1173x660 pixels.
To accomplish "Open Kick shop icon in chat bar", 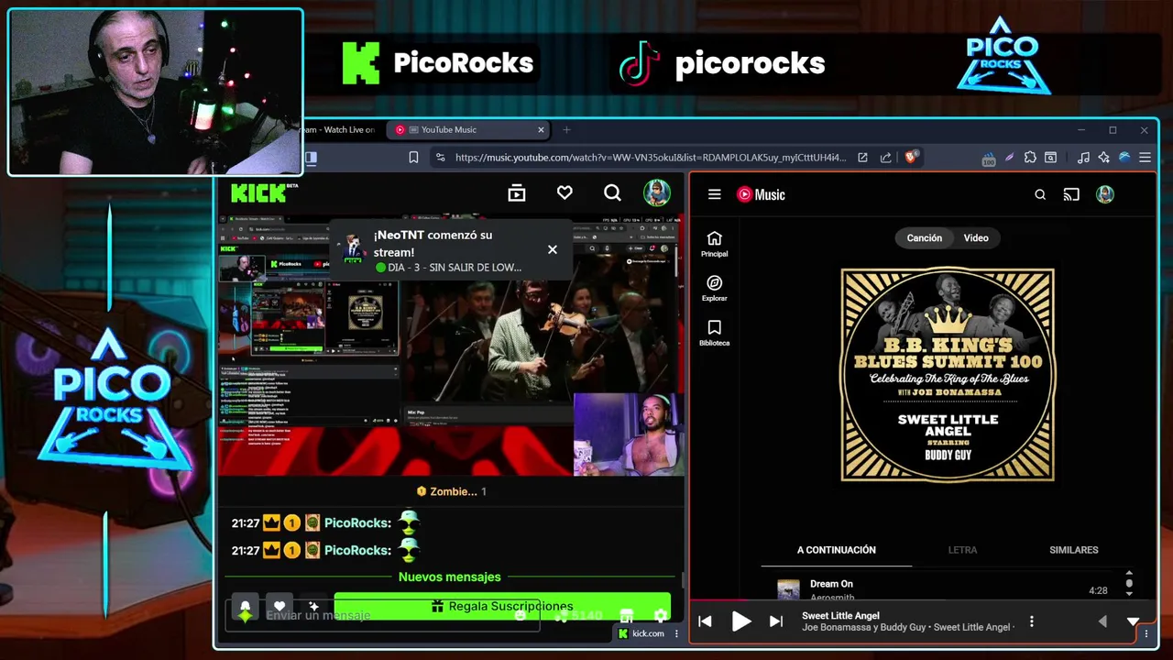I will pos(627,616).
